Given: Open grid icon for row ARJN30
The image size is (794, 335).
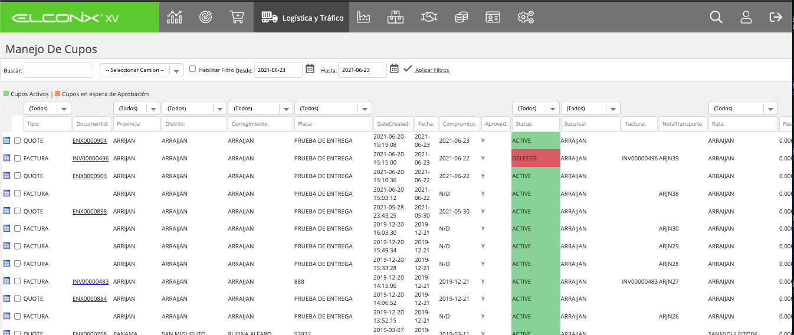Looking at the screenshot, I should point(7,228).
